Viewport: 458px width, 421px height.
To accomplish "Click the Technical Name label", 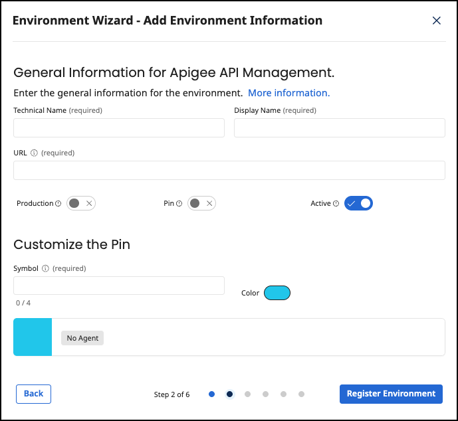I will pos(40,111).
